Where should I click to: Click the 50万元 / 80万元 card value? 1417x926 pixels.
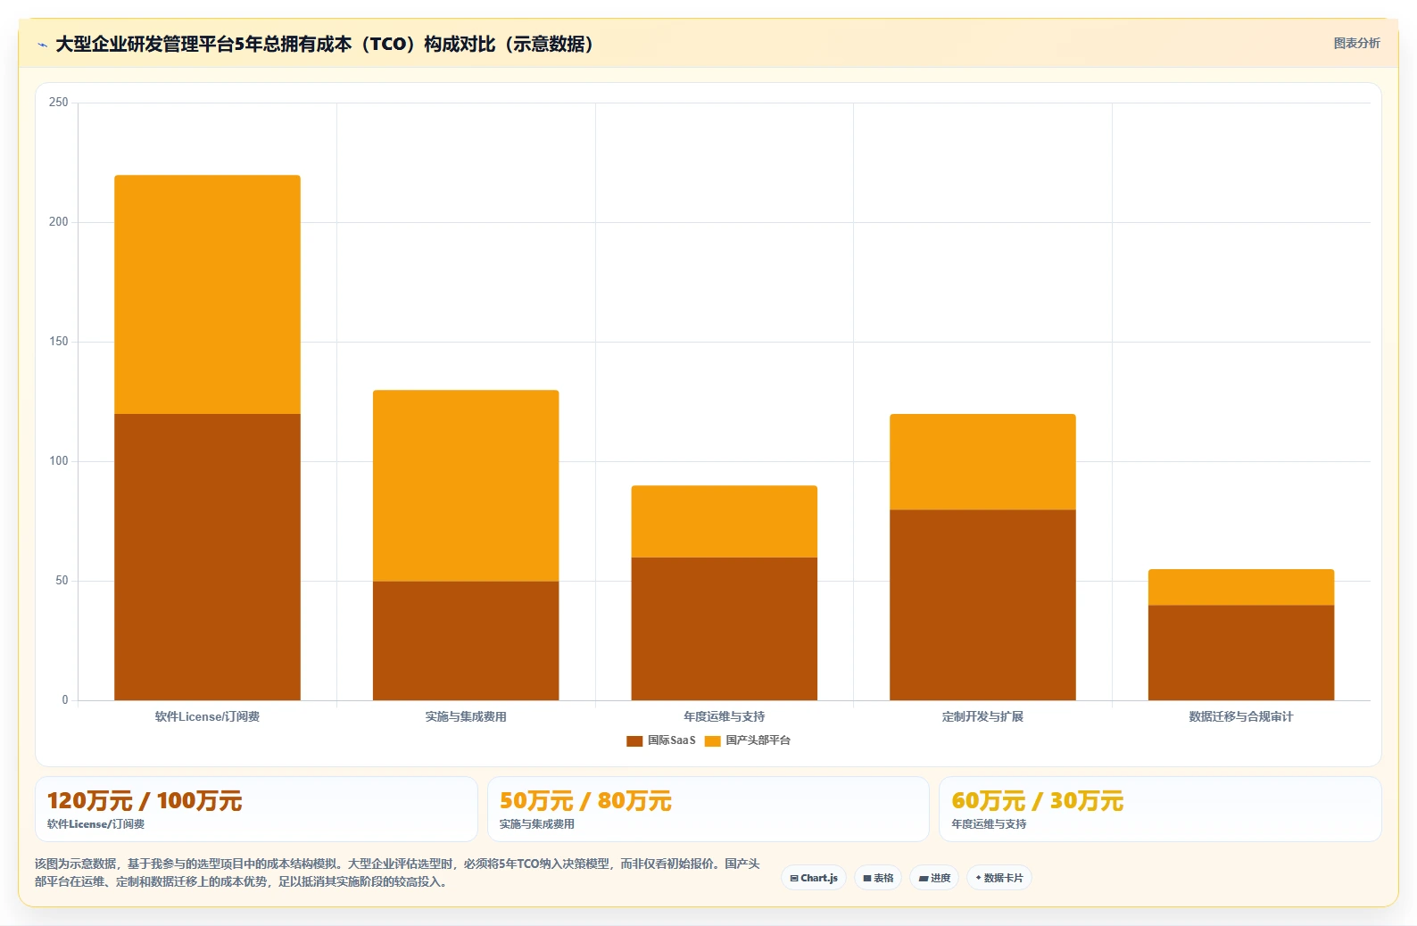coord(585,800)
